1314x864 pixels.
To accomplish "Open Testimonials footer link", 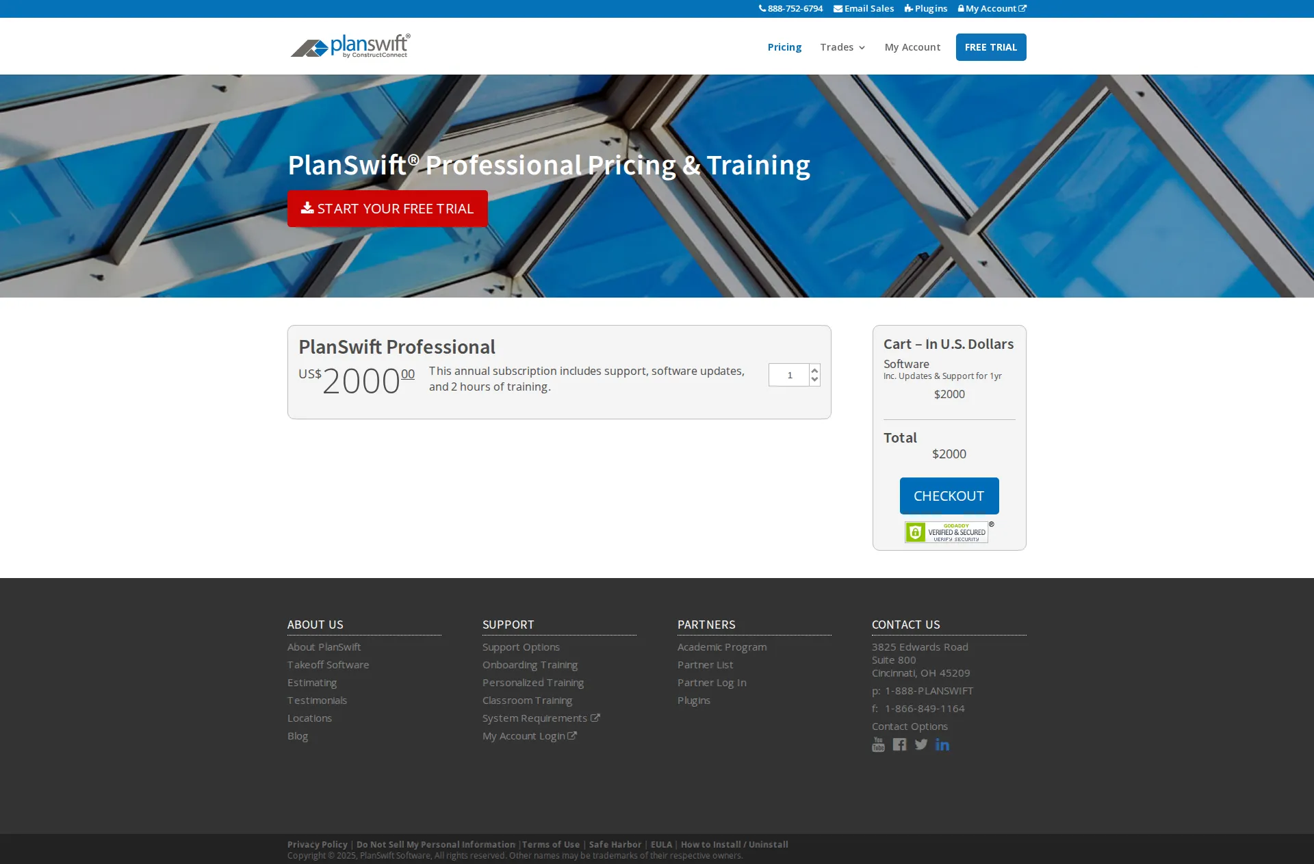I will coord(317,701).
